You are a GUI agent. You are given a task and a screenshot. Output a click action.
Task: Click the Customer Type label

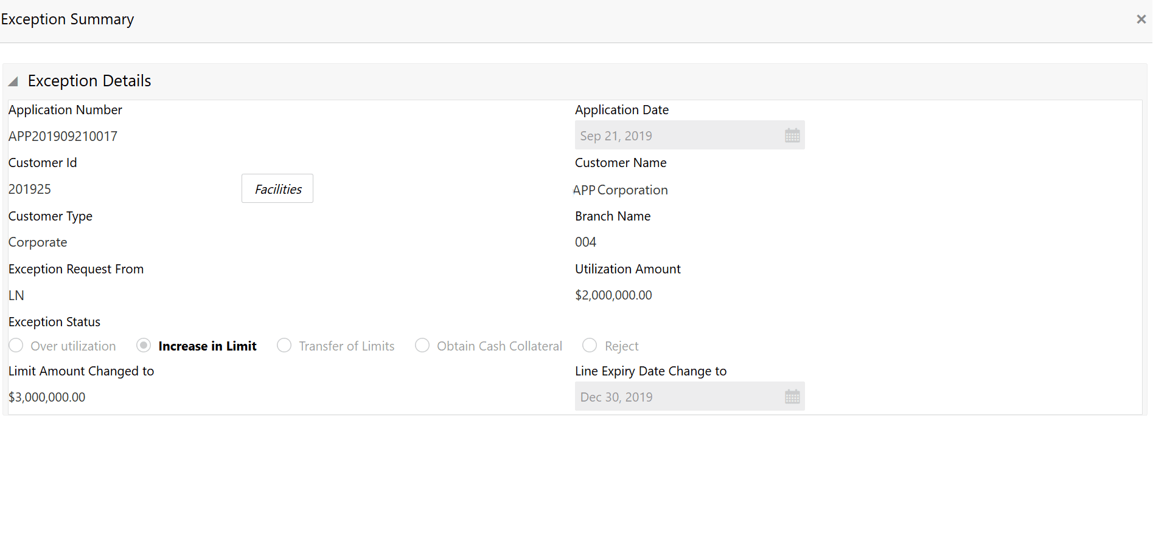pos(51,216)
